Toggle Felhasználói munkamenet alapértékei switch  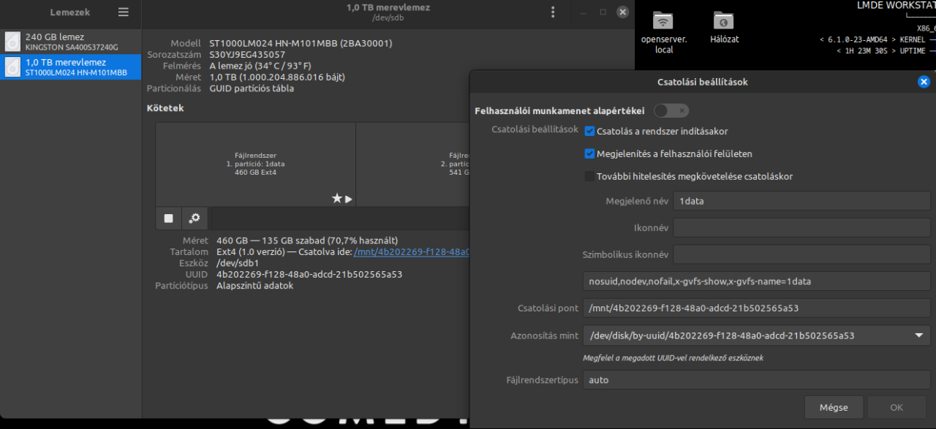[x=671, y=111]
